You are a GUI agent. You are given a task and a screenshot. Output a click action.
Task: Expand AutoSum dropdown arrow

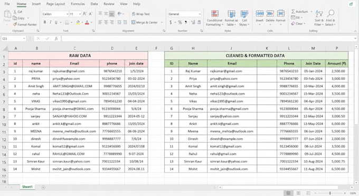coord(311,12)
